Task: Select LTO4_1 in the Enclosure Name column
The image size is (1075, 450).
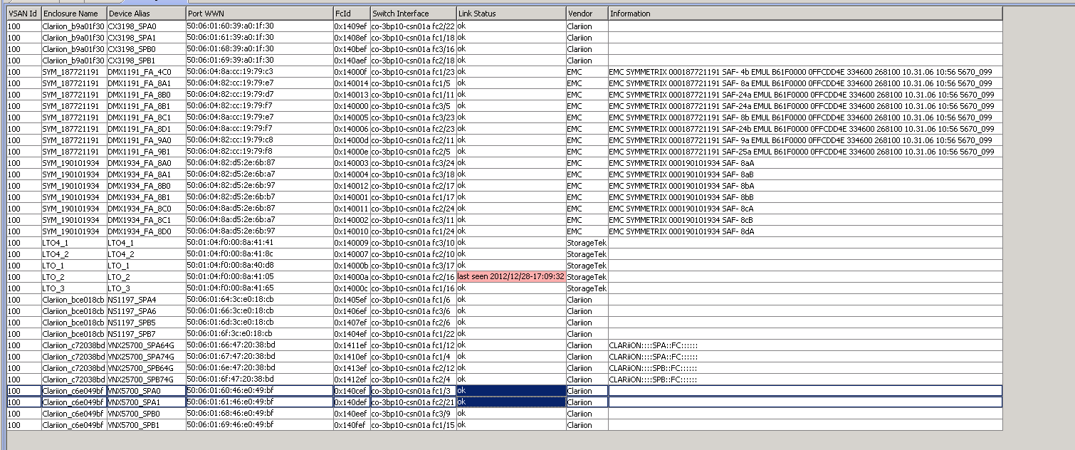Action: (73, 243)
